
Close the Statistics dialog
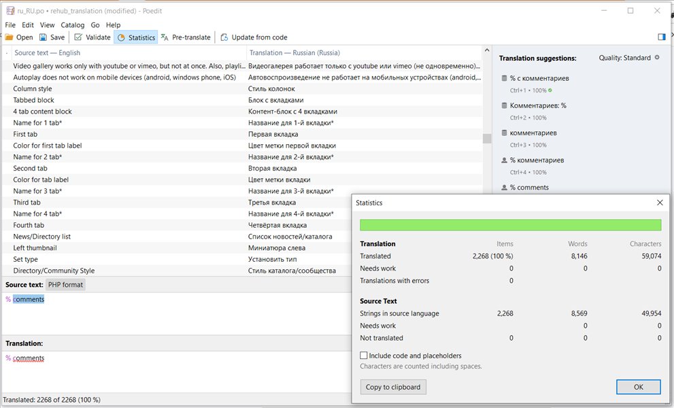659,203
